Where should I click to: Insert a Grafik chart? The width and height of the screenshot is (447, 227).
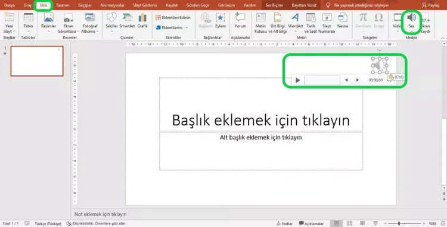pos(142,20)
